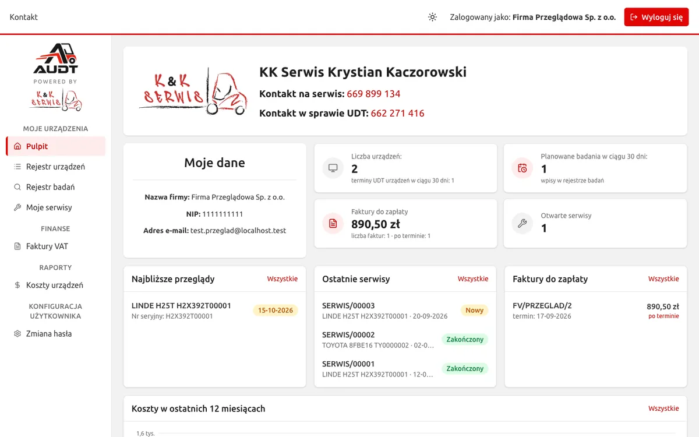Open Zmiana hasła settings
The width and height of the screenshot is (699, 437).
56,334
